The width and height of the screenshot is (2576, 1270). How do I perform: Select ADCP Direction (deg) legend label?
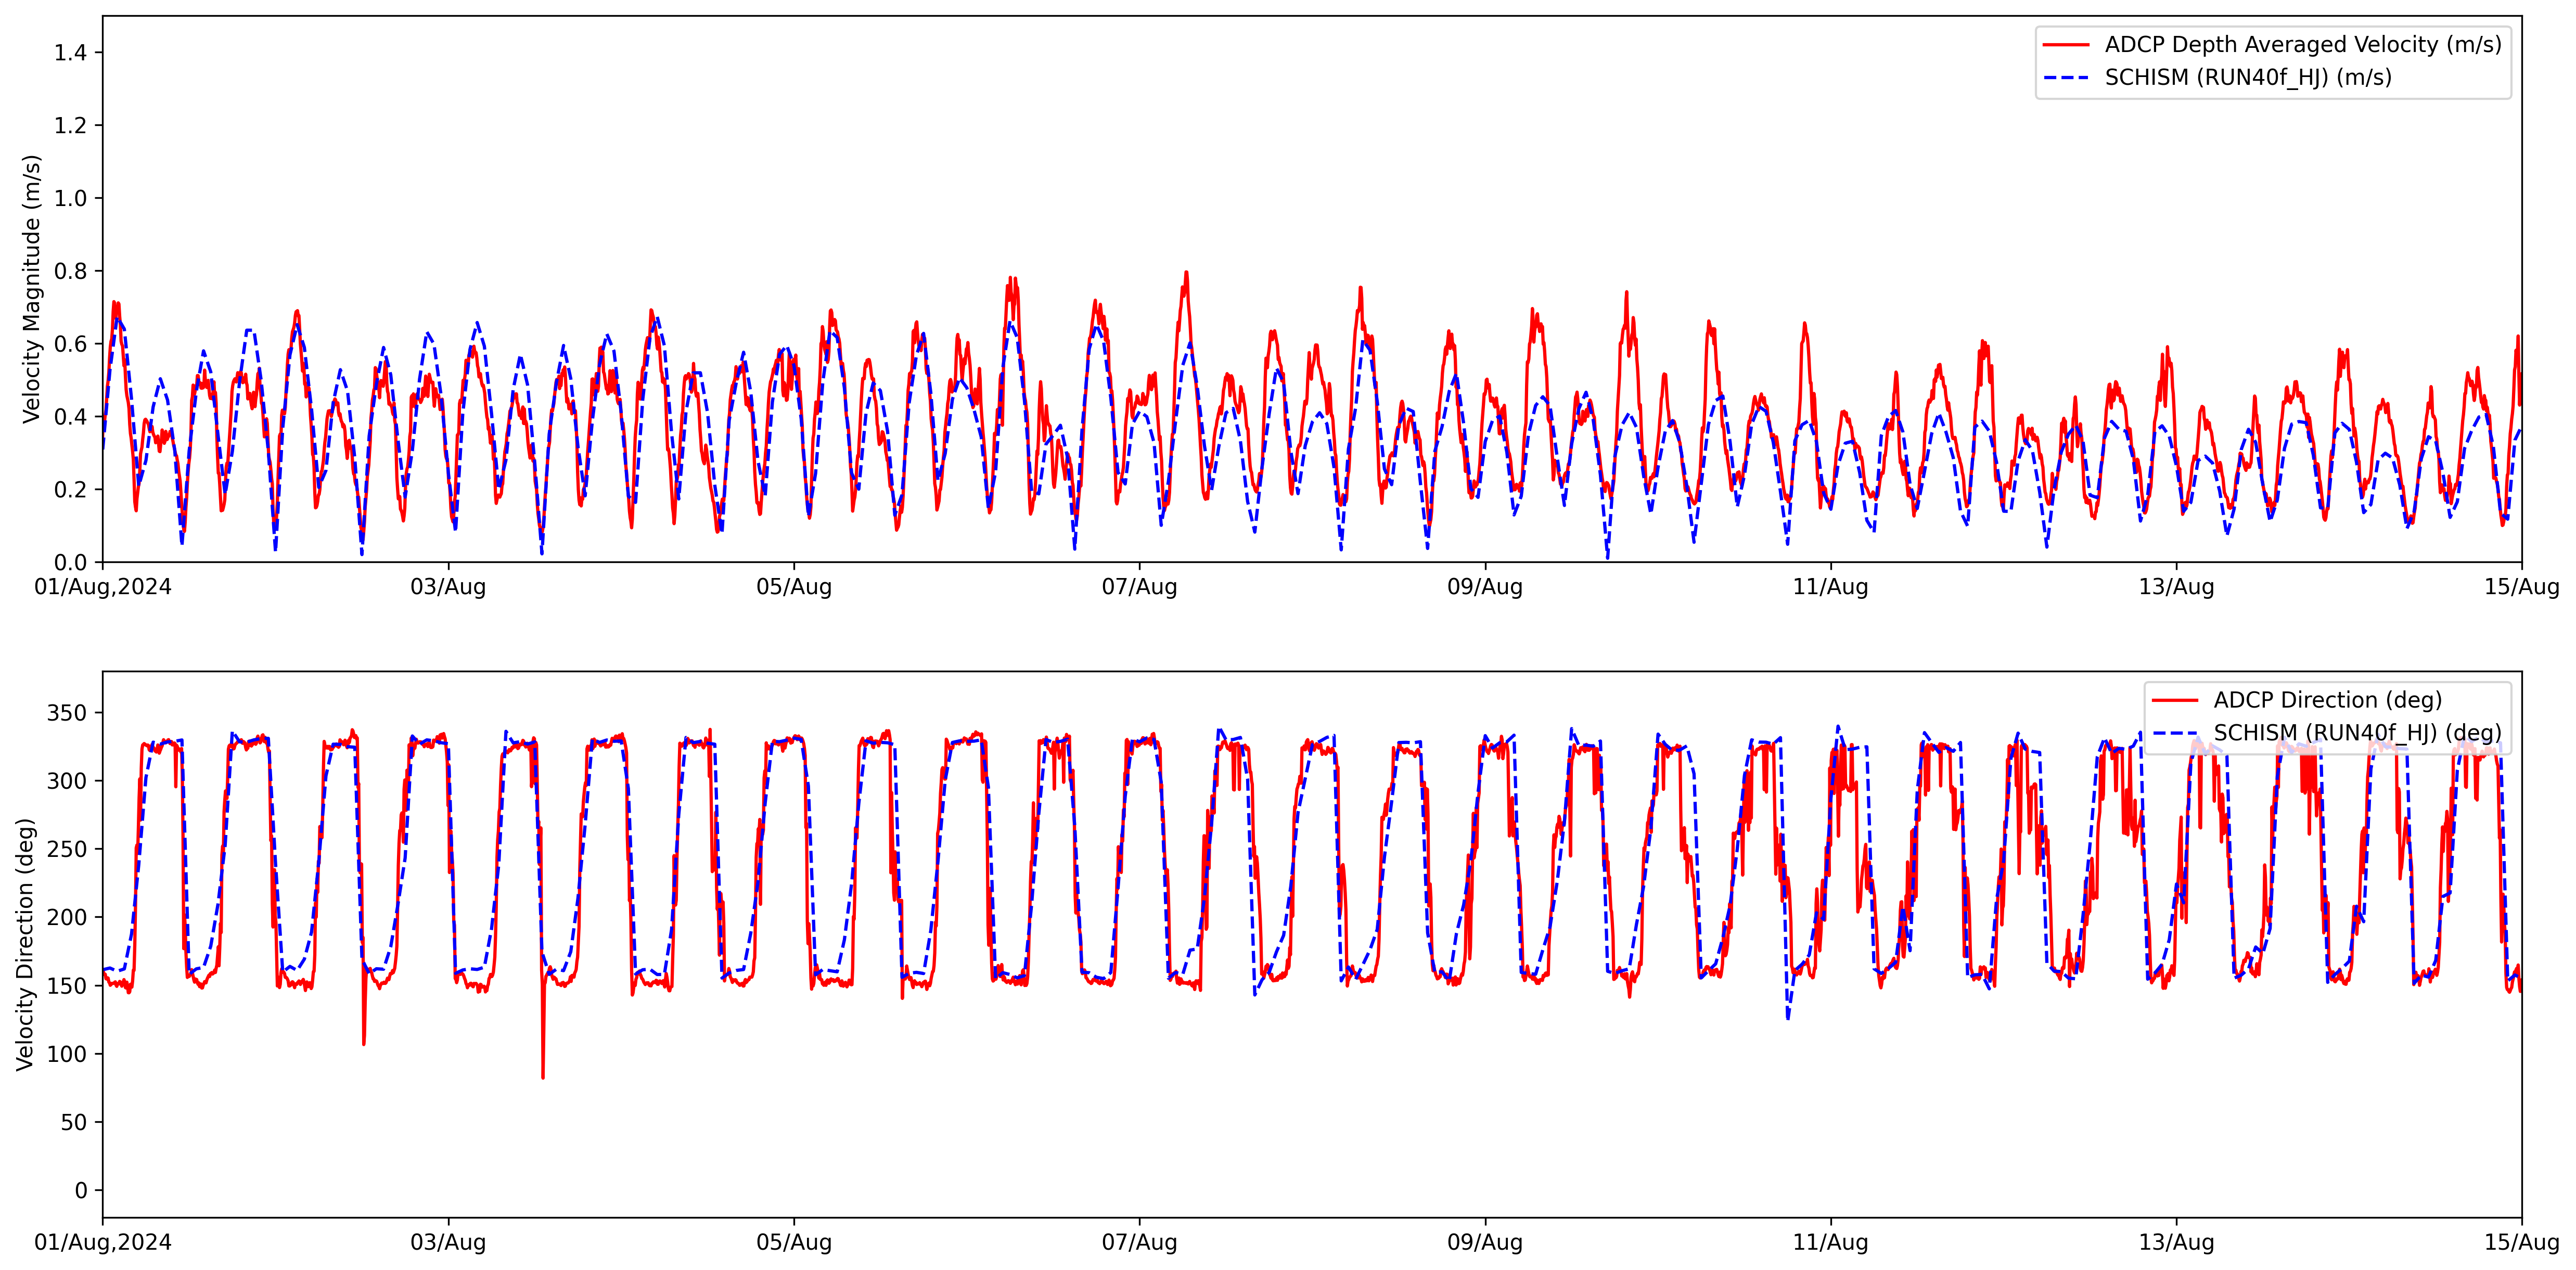[2327, 700]
